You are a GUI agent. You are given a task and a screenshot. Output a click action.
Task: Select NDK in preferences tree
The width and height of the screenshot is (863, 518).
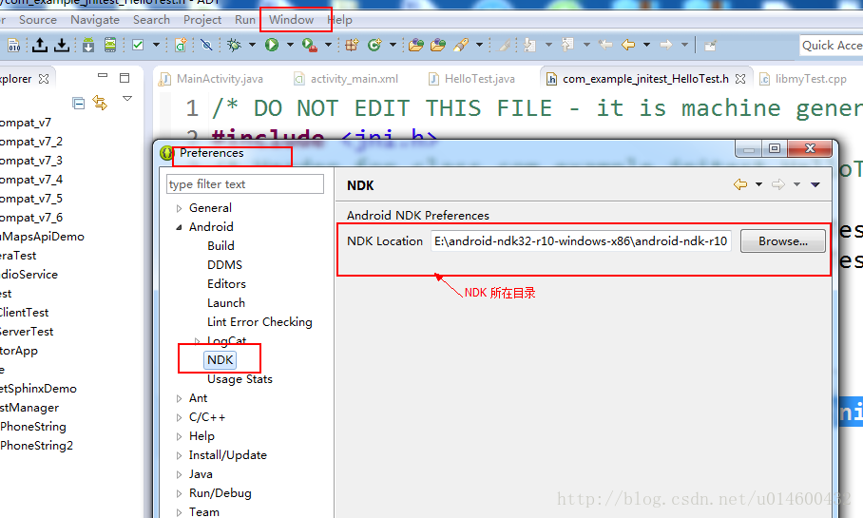tap(221, 360)
